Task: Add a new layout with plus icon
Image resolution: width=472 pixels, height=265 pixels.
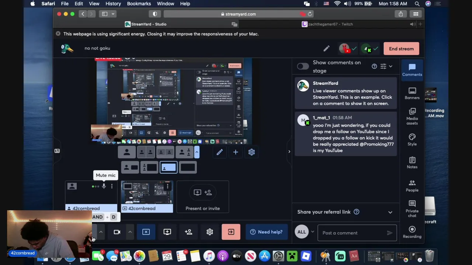Action: (x=236, y=152)
